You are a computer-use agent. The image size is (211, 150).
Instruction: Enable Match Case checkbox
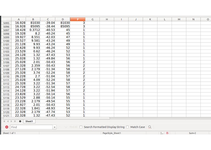[128, 127]
